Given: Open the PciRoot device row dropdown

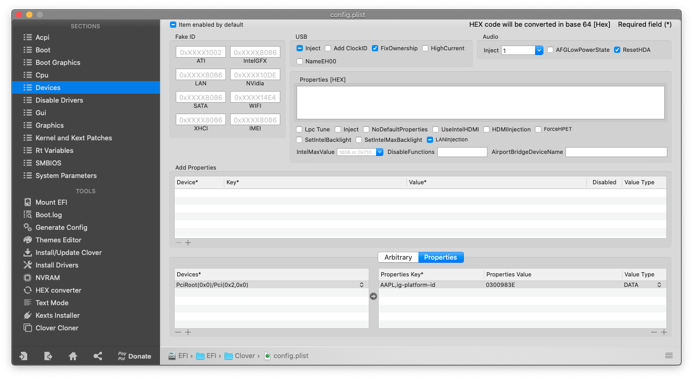Looking at the screenshot, I should click(361, 285).
